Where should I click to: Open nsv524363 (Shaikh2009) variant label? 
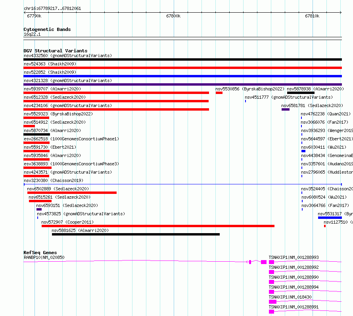tap(50, 64)
